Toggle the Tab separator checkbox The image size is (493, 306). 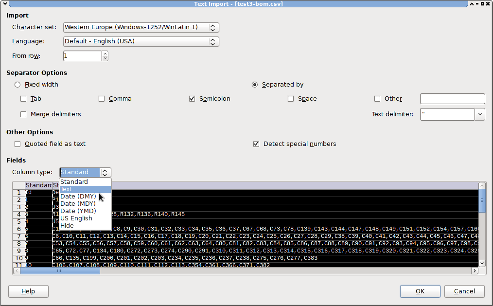[x=23, y=99]
